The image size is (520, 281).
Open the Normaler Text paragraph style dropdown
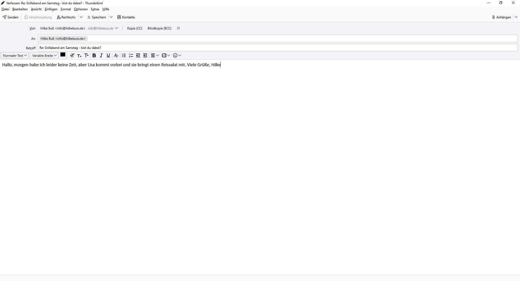(15, 56)
